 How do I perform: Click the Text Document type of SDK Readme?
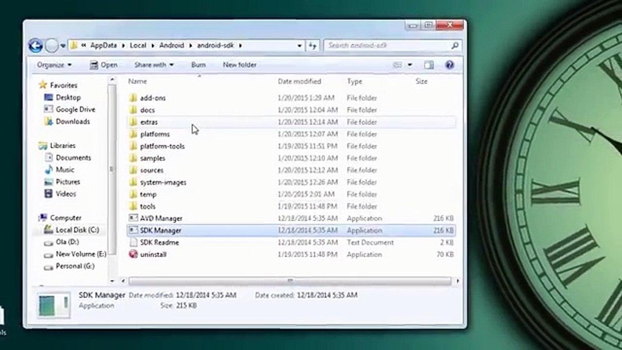coord(370,242)
